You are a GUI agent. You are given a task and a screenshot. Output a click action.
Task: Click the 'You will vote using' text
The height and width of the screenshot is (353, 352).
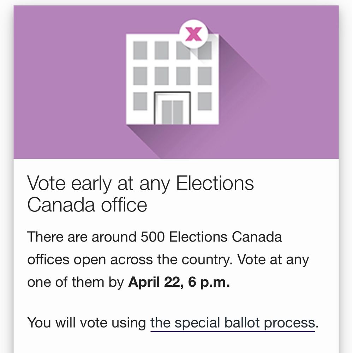(x=87, y=323)
